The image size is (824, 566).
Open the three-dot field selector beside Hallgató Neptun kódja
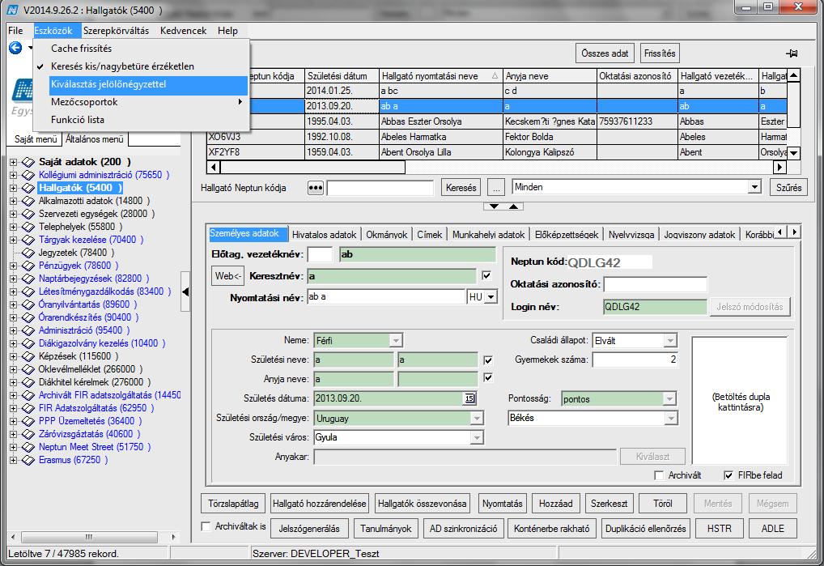[x=316, y=188]
